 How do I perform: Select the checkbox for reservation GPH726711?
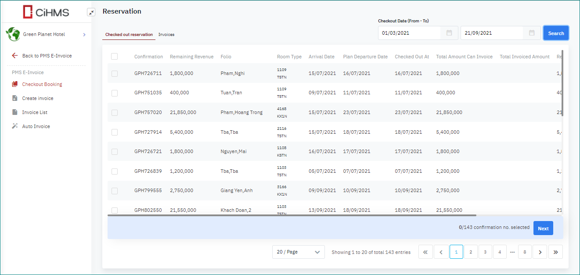[115, 74]
